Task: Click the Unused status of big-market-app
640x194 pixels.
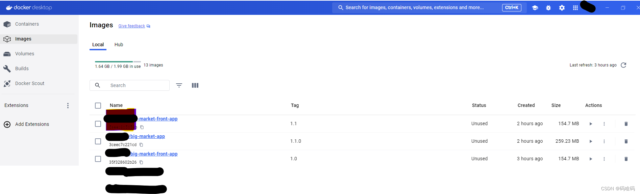Action: click(479, 141)
